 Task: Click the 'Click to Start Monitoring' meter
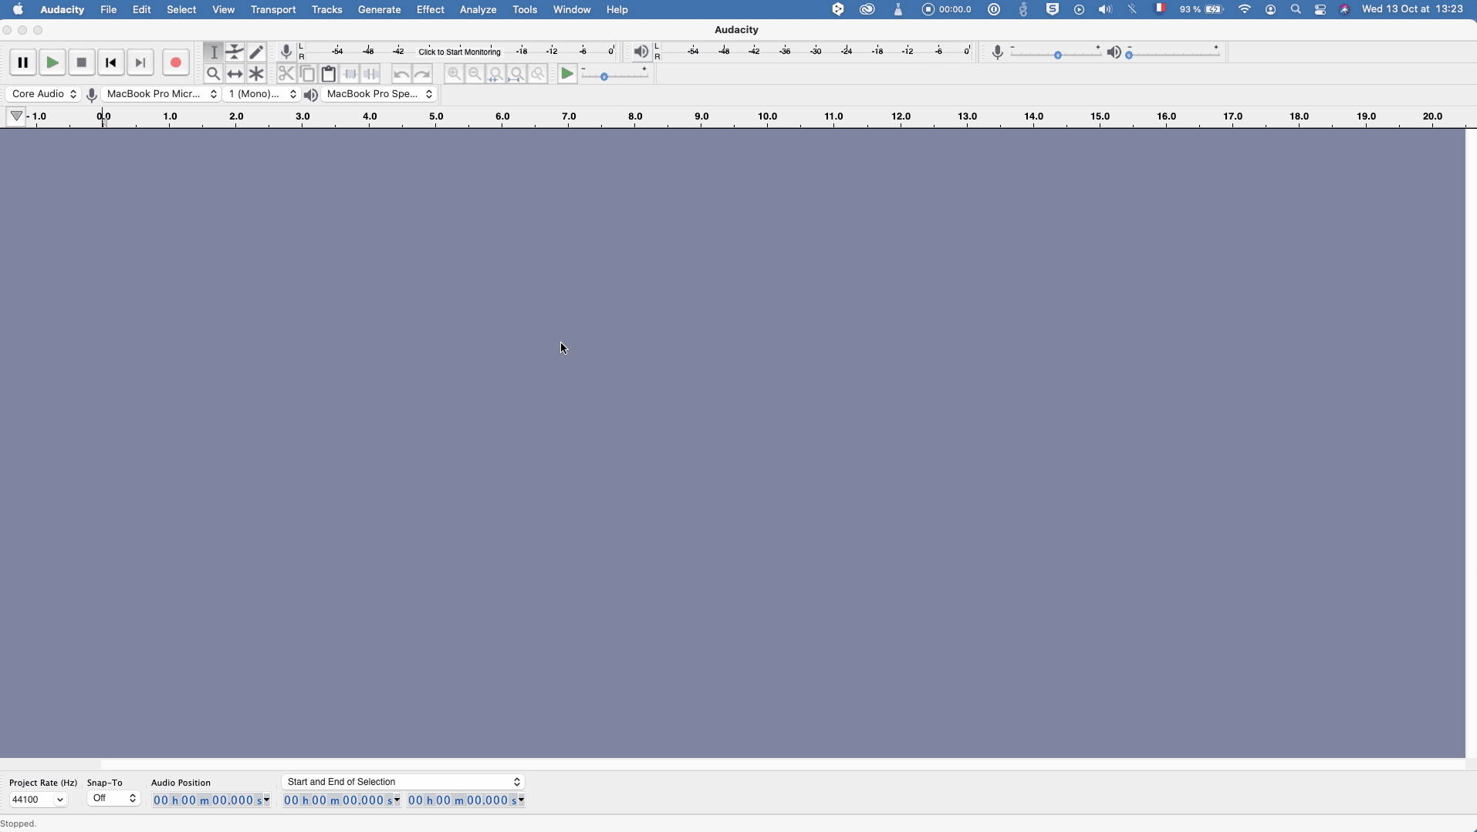(460, 52)
